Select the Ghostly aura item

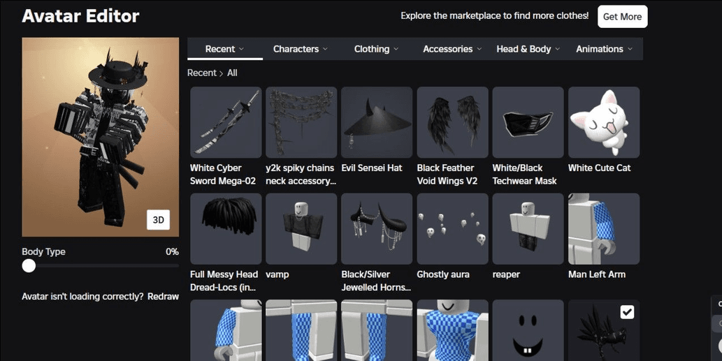pyautogui.click(x=453, y=228)
